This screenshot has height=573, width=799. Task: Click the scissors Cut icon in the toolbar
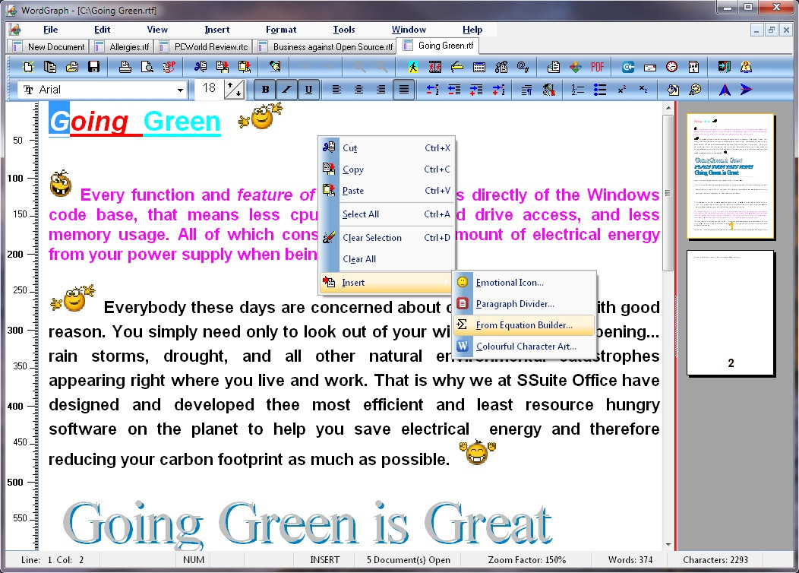(x=201, y=67)
